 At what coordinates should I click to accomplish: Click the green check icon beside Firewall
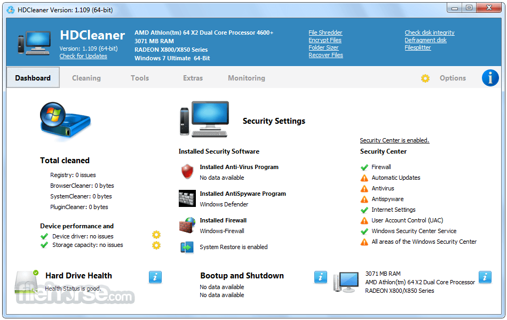pos(365,167)
